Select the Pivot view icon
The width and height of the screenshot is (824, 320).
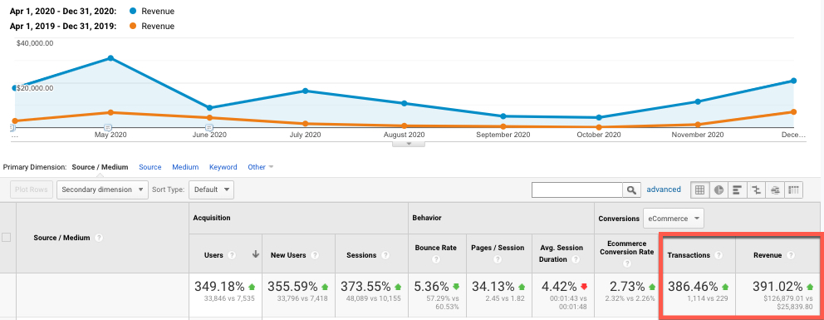click(793, 190)
